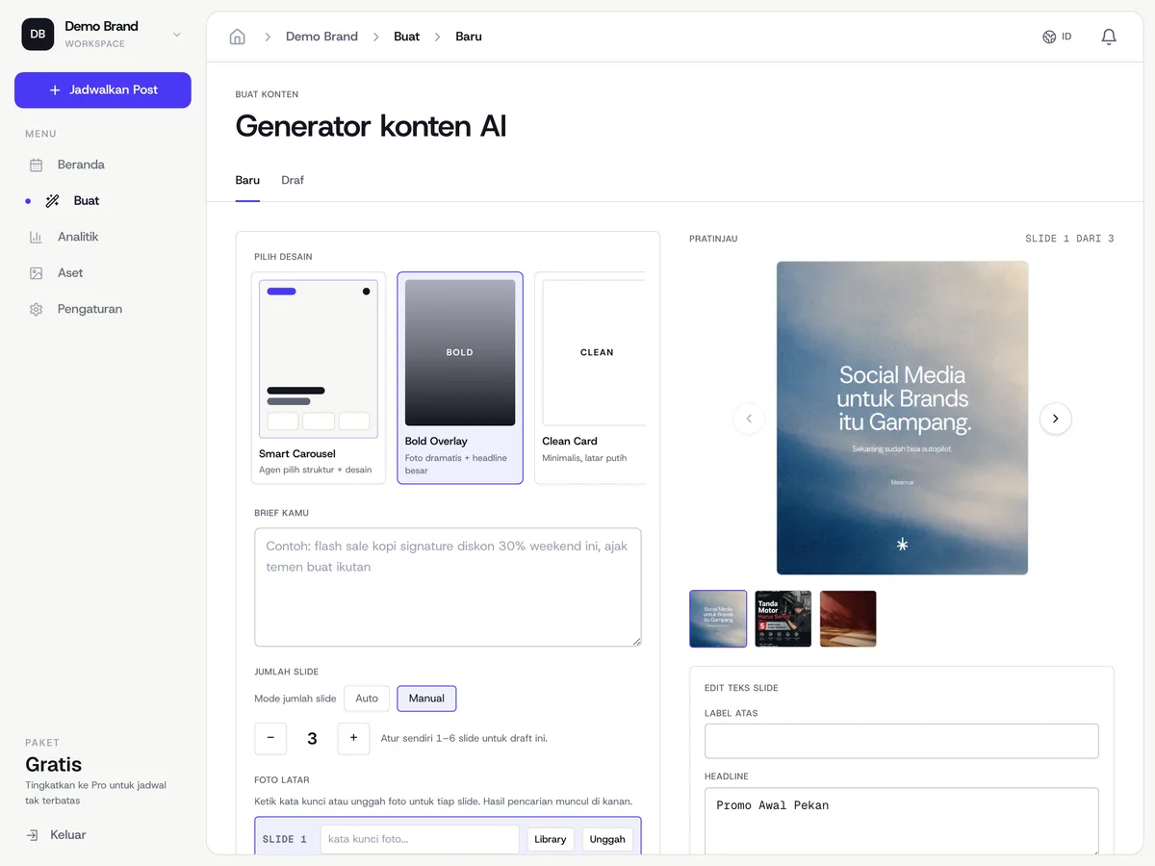Click the 'Generator konten AI' heading
This screenshot has width=1155, height=866.
(371, 126)
